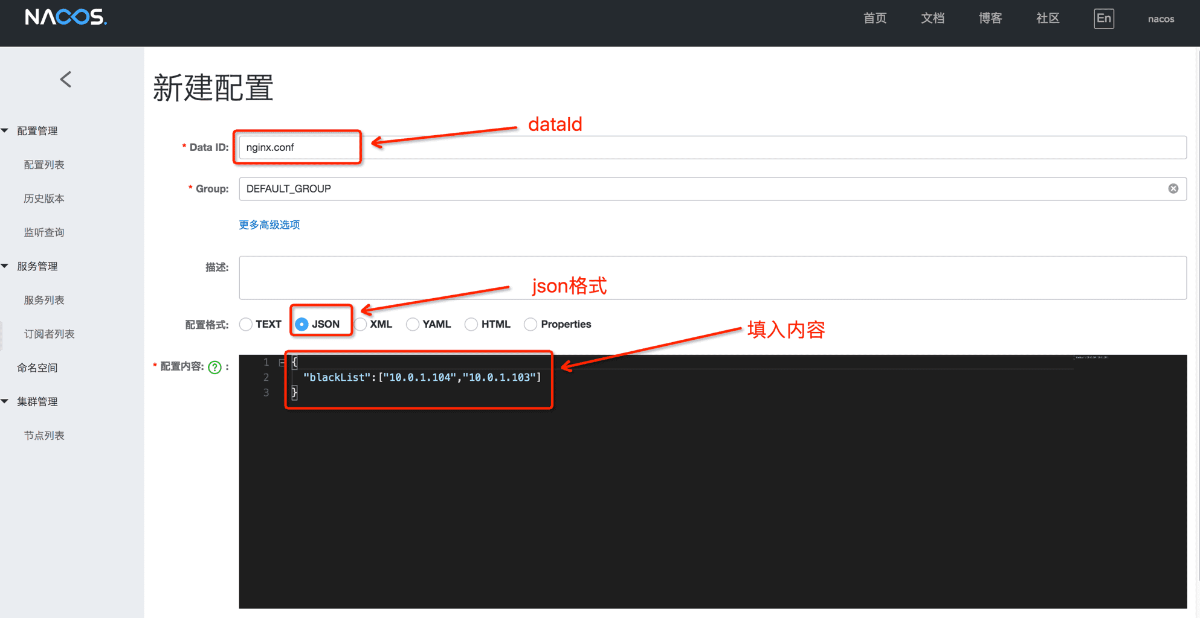
Task: Click line number 3 in editor
Action: click(266, 393)
